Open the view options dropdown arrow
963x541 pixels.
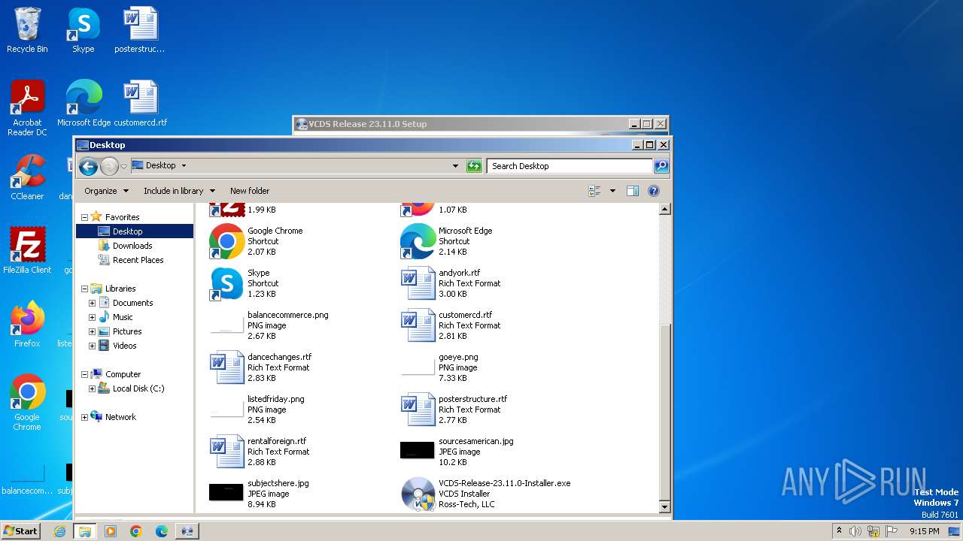point(612,191)
